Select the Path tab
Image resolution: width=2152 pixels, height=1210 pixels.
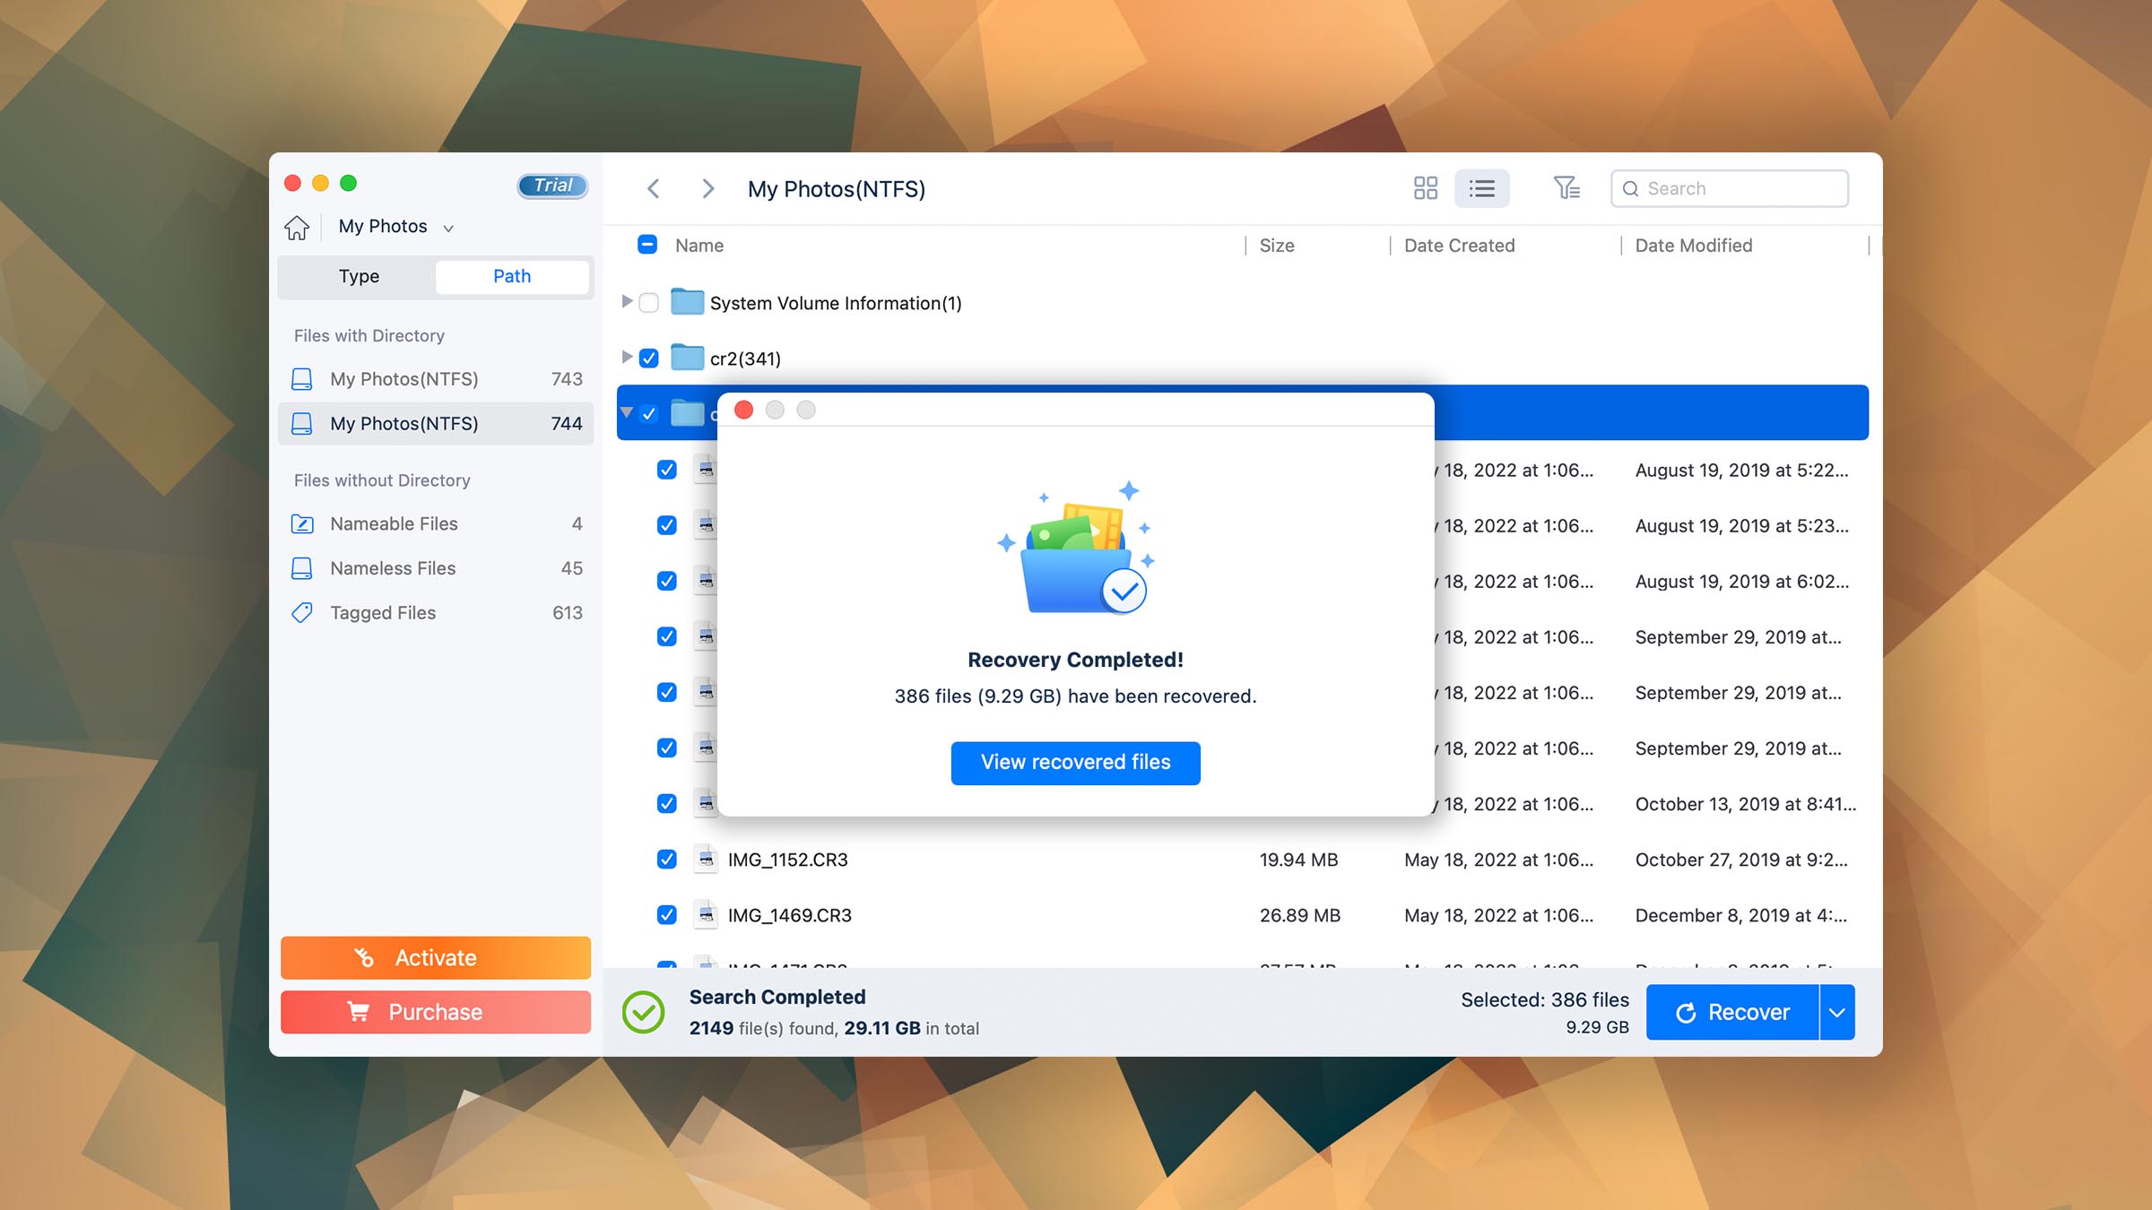[x=512, y=276]
